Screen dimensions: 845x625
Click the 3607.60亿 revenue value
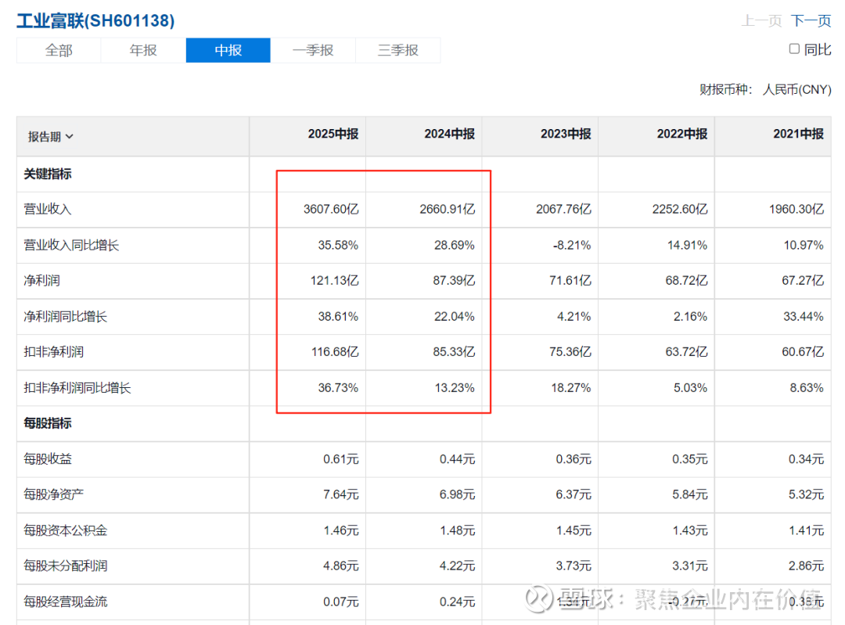pyautogui.click(x=331, y=209)
